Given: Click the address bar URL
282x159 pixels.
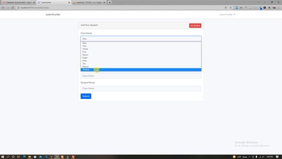Looking at the screenshot, I should point(35,8).
